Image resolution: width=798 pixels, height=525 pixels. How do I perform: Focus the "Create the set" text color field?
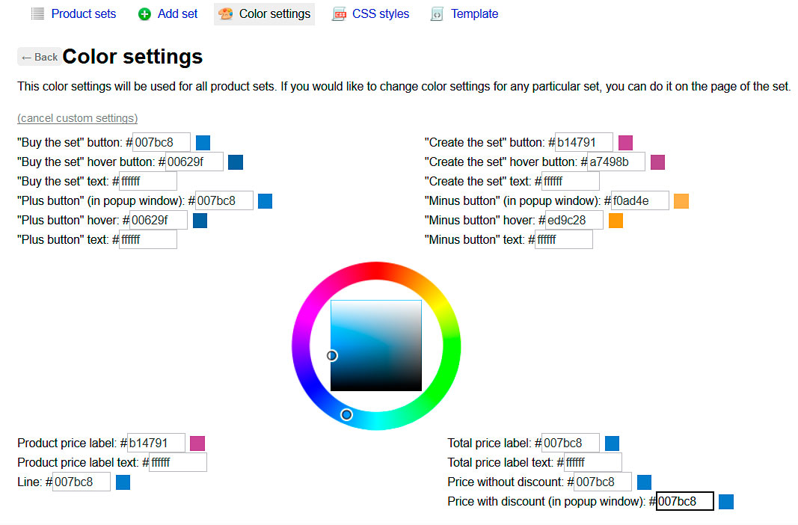tap(570, 181)
